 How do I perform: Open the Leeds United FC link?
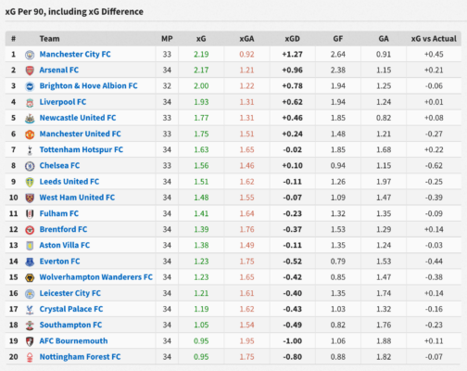69,182
